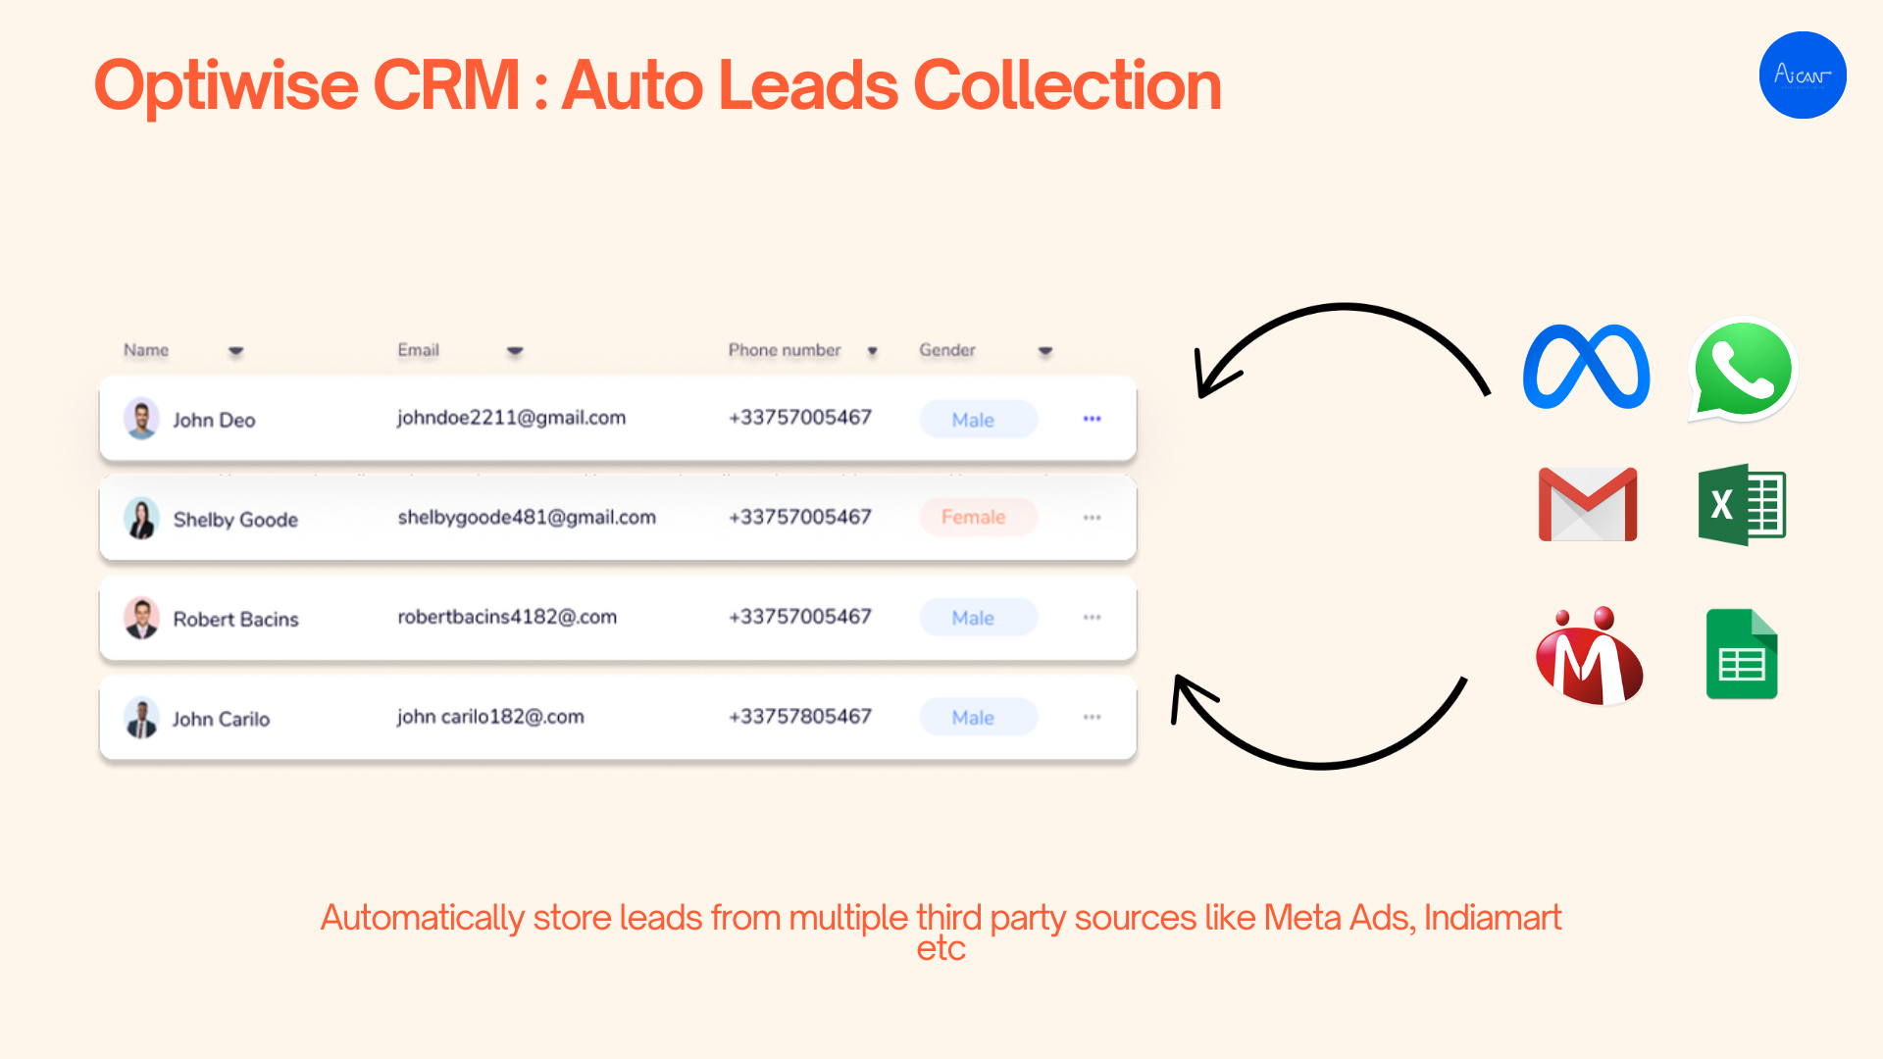The width and height of the screenshot is (1883, 1059).
Task: Click the Meta logo icon
Action: [1586, 367]
